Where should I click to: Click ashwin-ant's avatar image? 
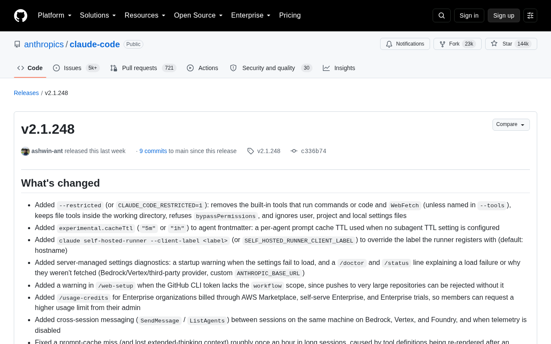point(25,151)
